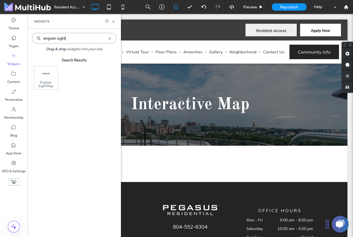Click the phone number 804-552-6304
This screenshot has height=237, width=353.
(x=190, y=227)
